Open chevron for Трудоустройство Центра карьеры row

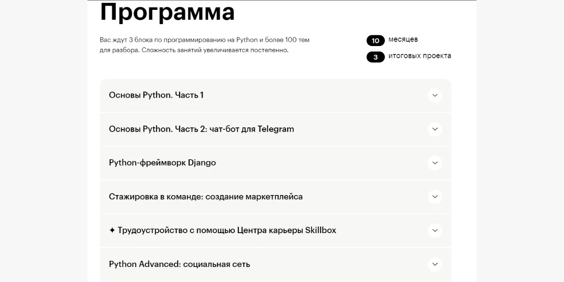435,231
